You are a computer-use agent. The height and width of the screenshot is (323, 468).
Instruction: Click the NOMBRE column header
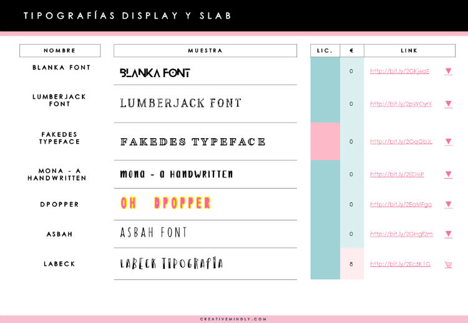point(60,50)
